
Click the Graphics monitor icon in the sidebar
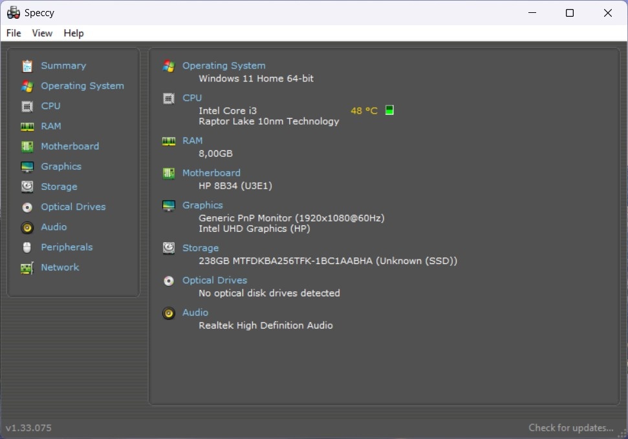click(x=27, y=166)
